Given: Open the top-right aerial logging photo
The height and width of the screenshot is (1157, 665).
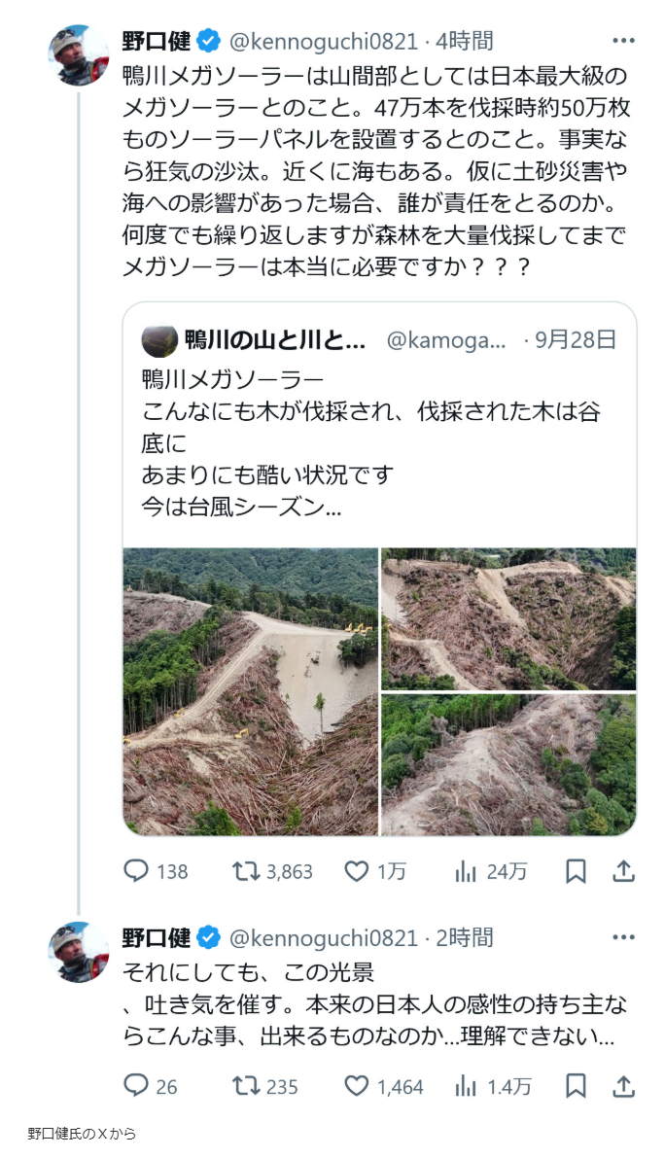Looking at the screenshot, I should (508, 618).
